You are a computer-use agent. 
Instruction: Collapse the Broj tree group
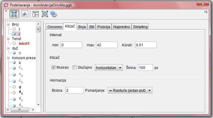point(8,24)
